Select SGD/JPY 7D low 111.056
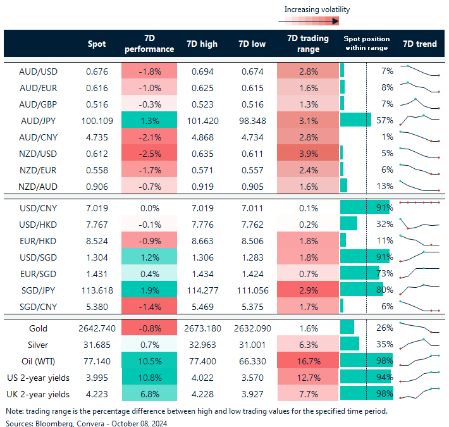This screenshot has width=449, height=427. [252, 290]
